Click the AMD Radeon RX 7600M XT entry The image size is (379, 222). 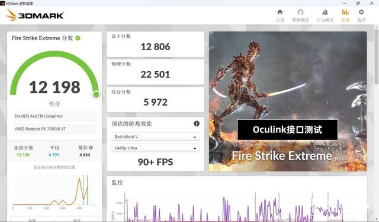click(x=54, y=129)
